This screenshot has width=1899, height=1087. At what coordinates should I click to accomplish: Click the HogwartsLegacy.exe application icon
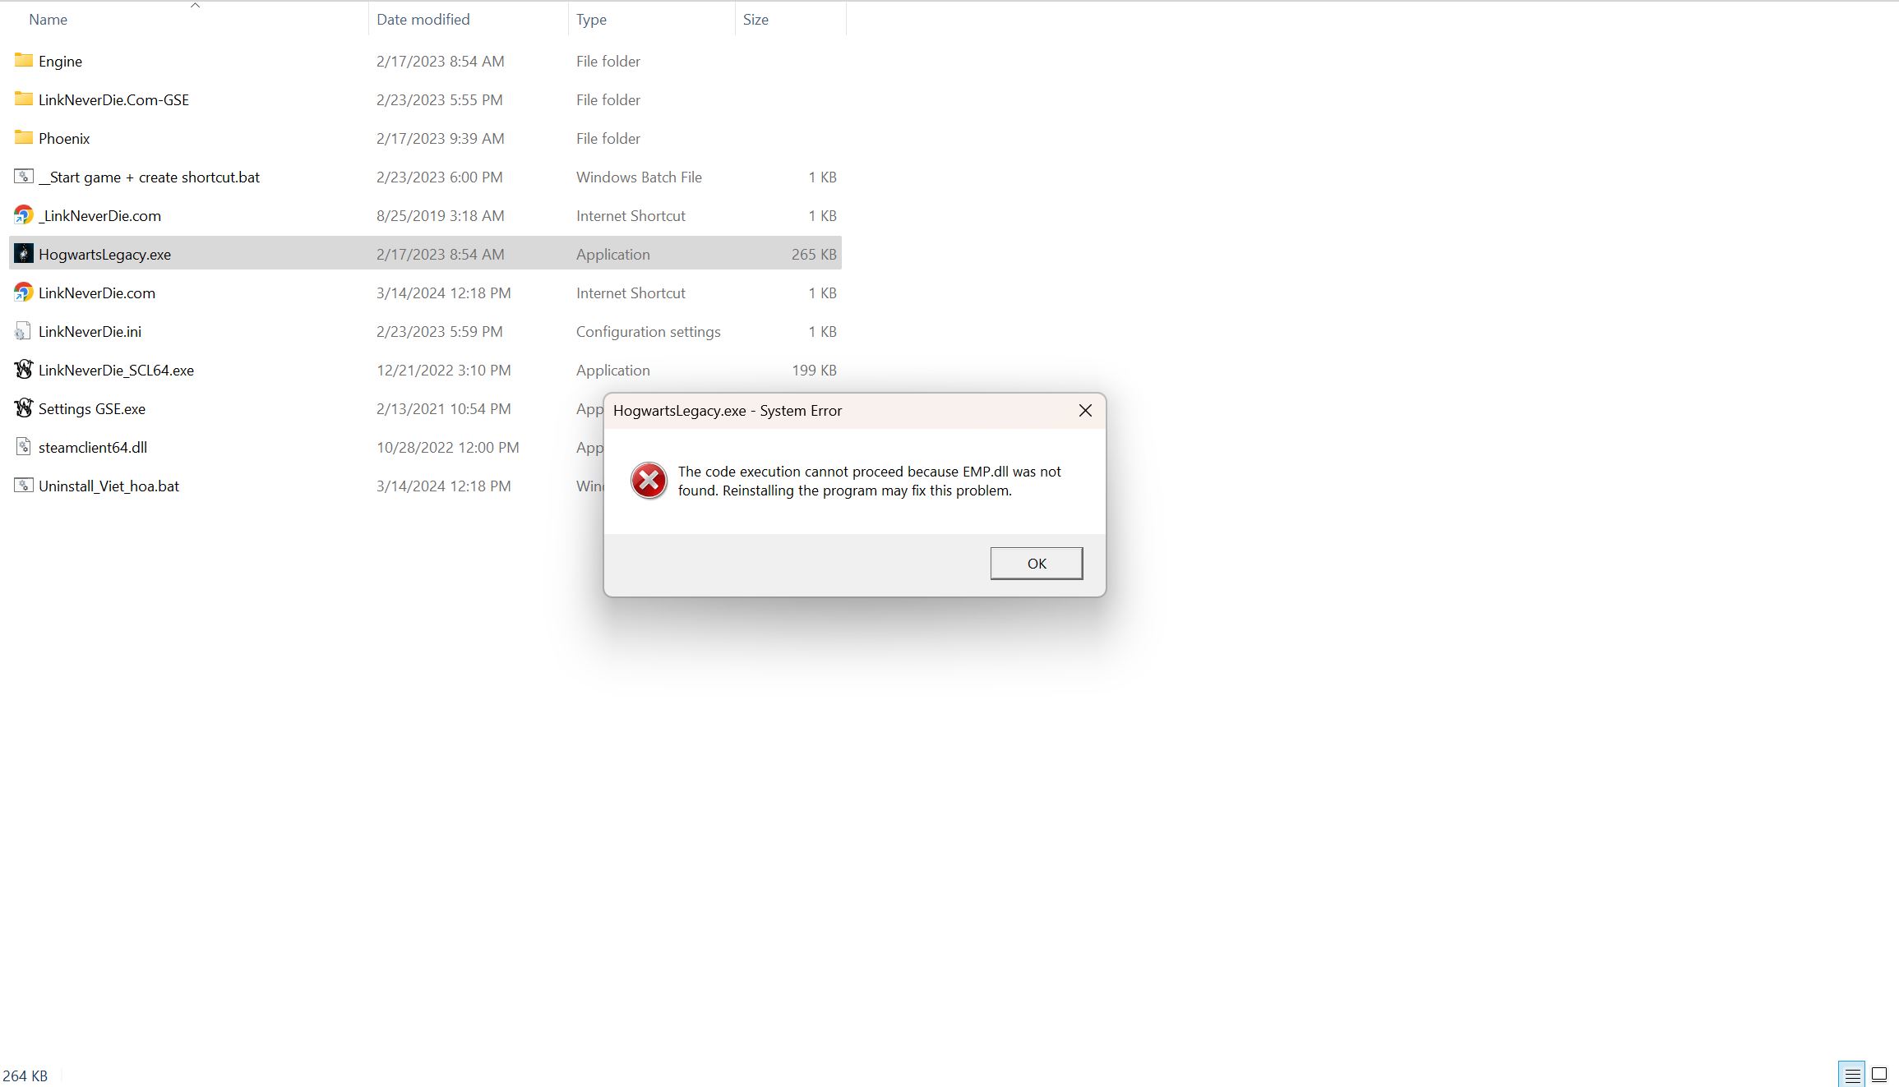click(x=22, y=253)
